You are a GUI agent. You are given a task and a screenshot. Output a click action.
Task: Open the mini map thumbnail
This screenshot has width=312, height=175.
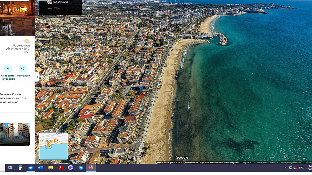tap(54, 146)
